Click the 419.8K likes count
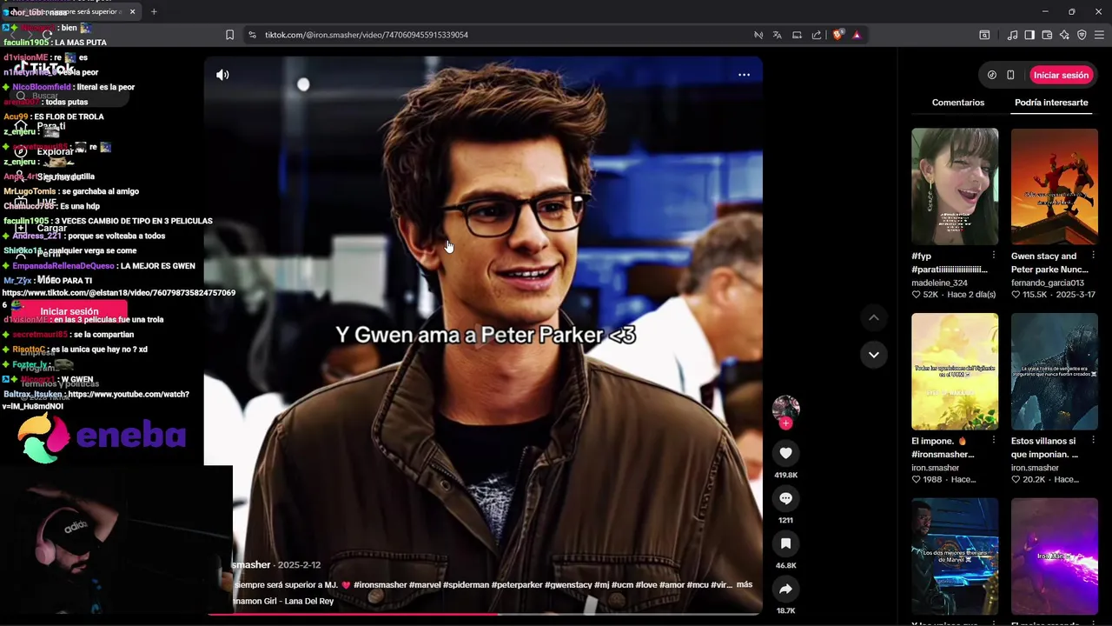1112x626 pixels. (x=785, y=476)
